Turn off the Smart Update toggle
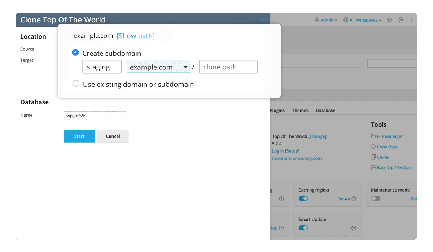 coord(303,228)
